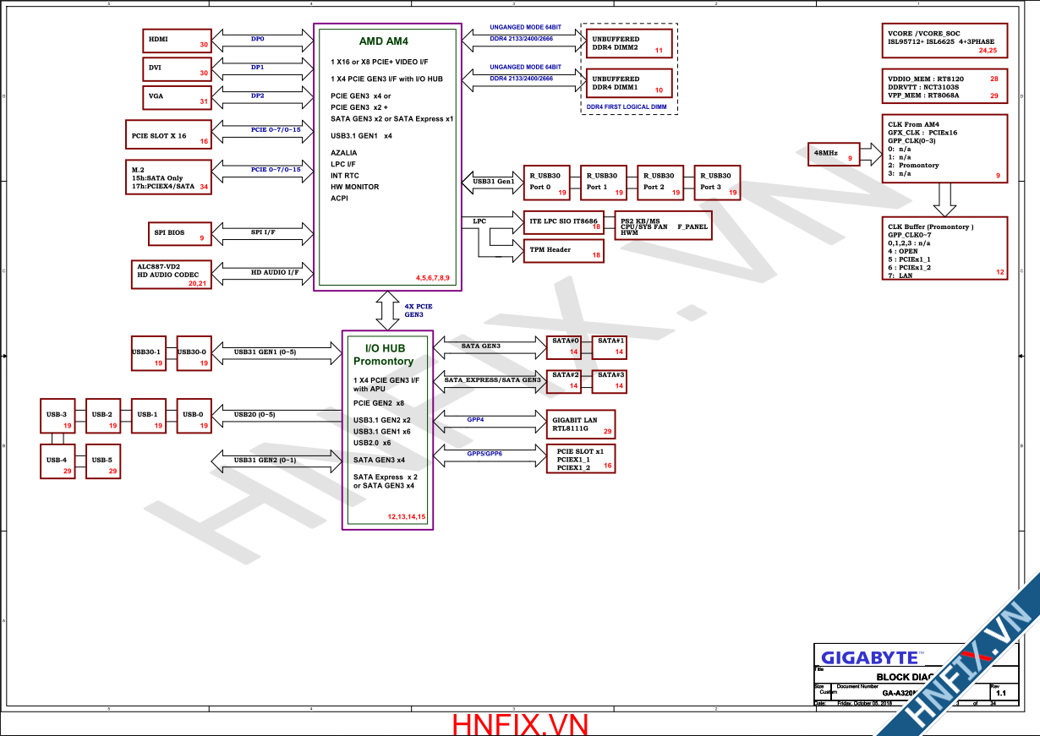Viewport: 1040px width, 736px height.
Task: Select the SATA#0 block
Action: coord(564,346)
